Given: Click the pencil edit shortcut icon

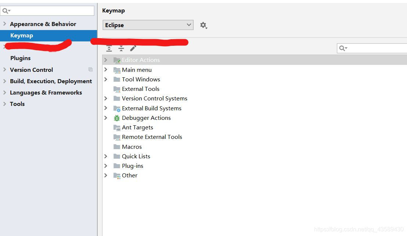Looking at the screenshot, I should click(x=133, y=48).
